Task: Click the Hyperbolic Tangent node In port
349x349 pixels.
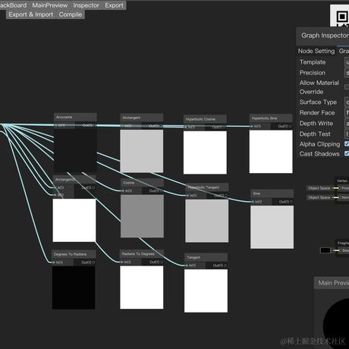Action: [187, 196]
